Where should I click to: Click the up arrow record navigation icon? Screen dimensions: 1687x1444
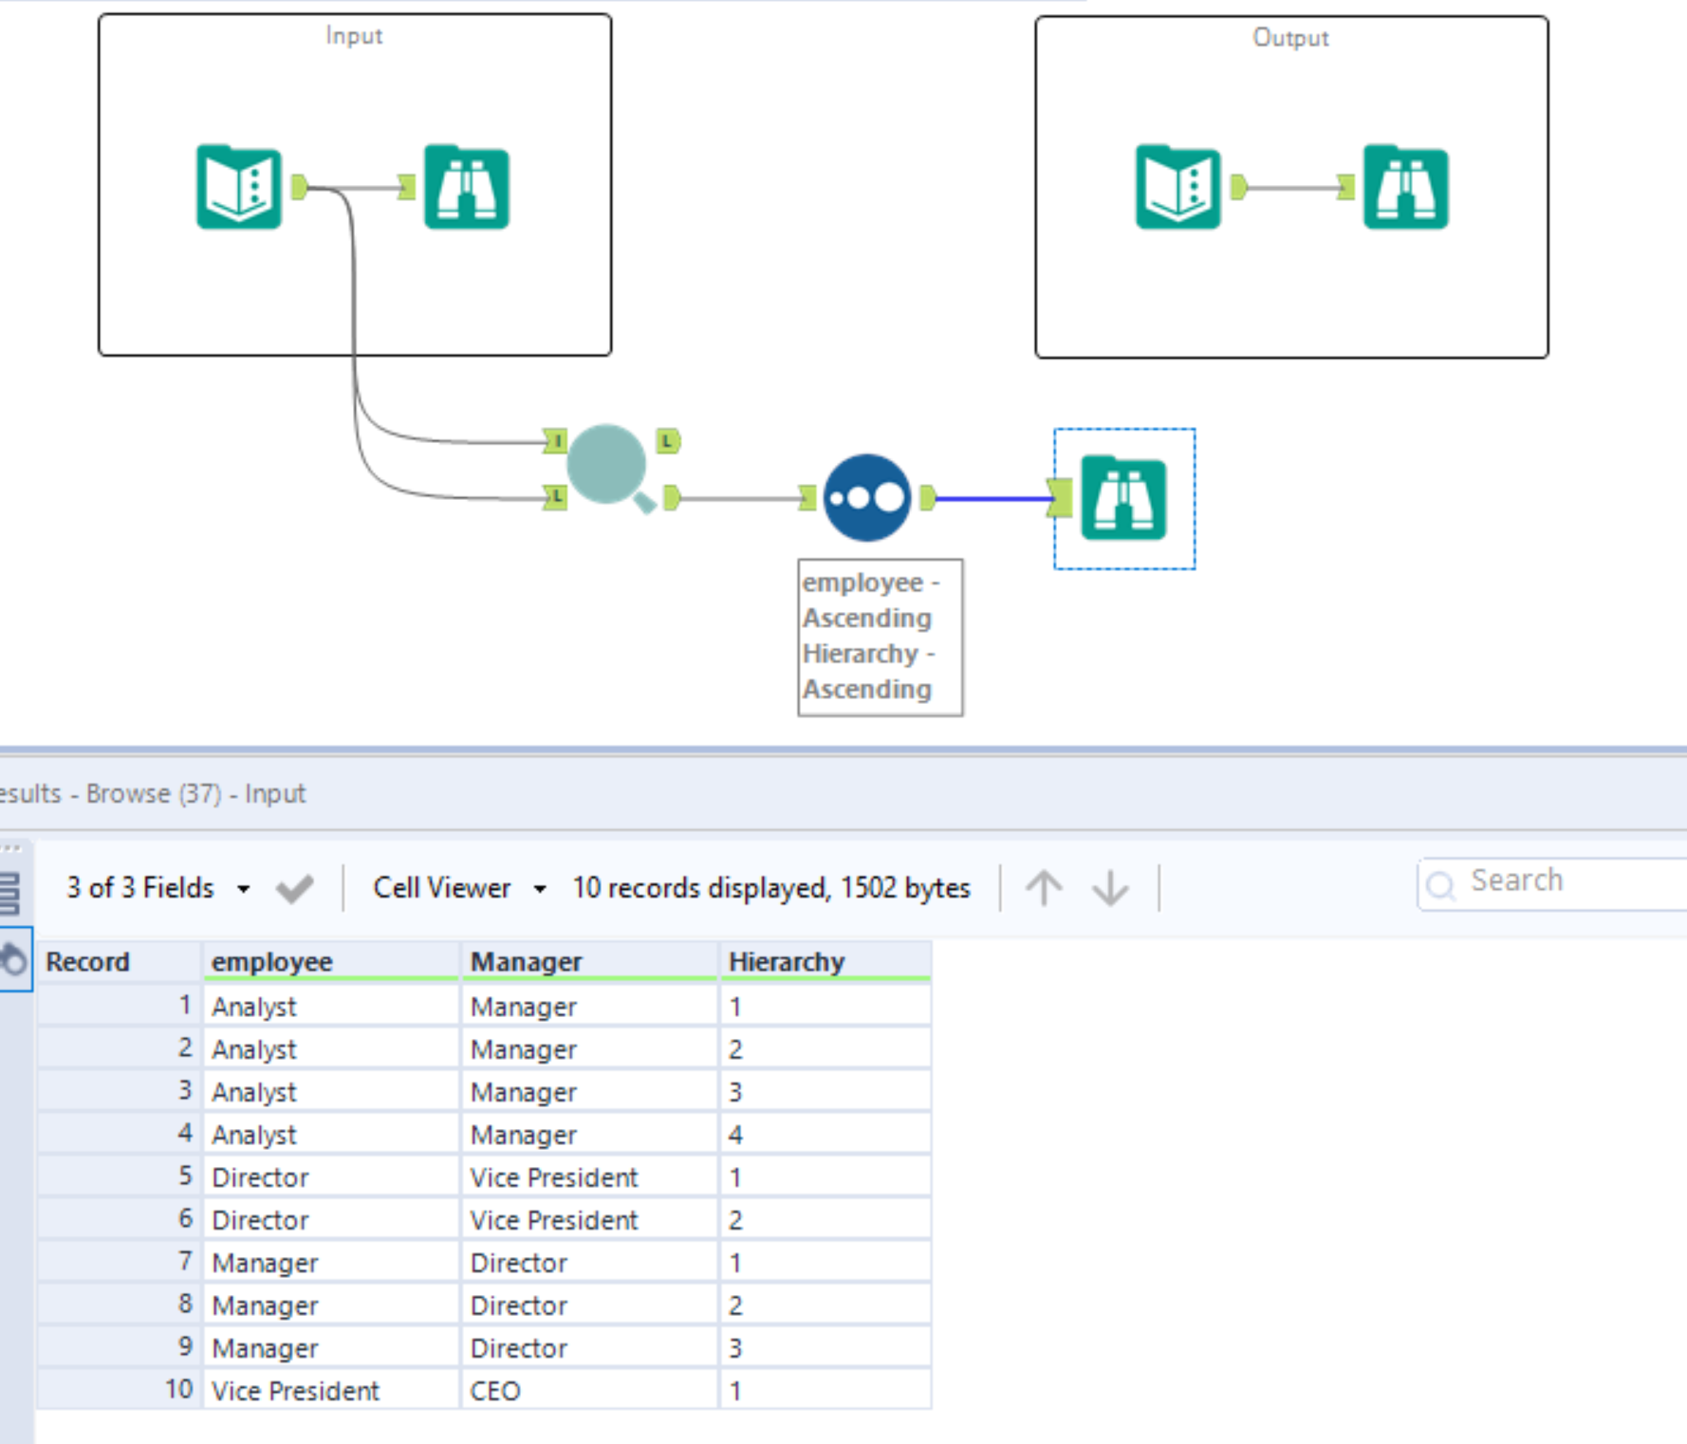point(1044,888)
